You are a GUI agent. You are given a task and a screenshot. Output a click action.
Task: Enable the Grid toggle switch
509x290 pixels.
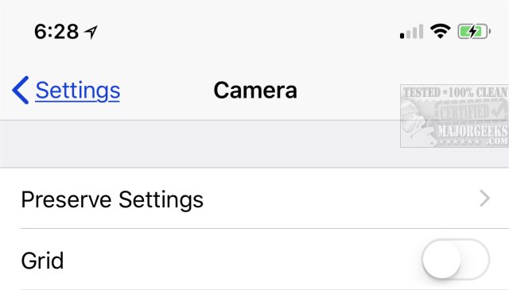pos(456,260)
